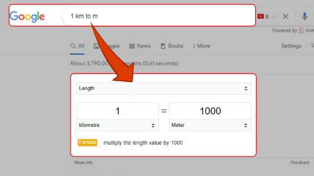Select the All search tab

[77, 46]
